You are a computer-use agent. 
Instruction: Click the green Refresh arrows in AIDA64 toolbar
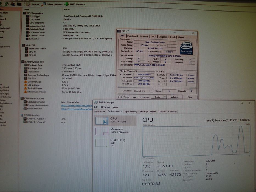click(x=7, y=4)
